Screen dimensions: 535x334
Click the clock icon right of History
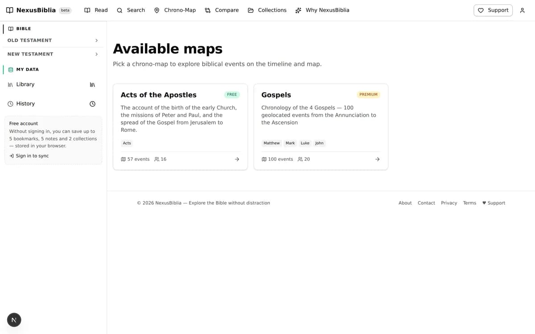point(92,104)
